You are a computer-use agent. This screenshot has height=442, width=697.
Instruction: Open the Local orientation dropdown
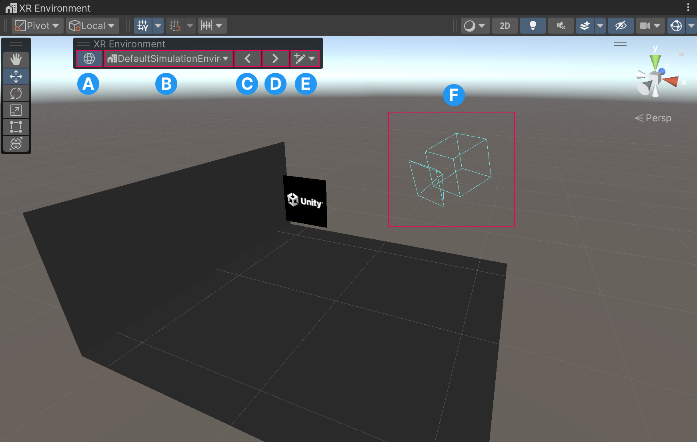[92, 25]
